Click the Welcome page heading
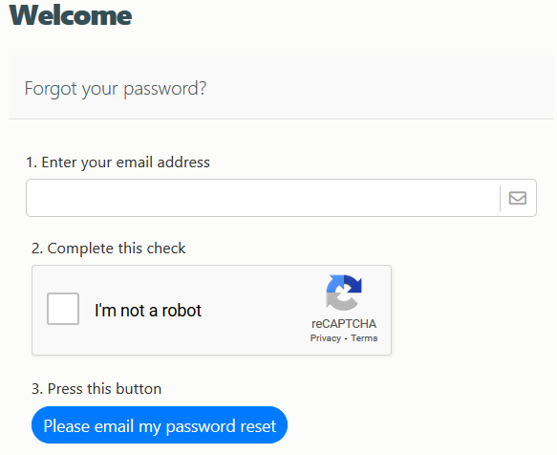 pyautogui.click(x=71, y=15)
